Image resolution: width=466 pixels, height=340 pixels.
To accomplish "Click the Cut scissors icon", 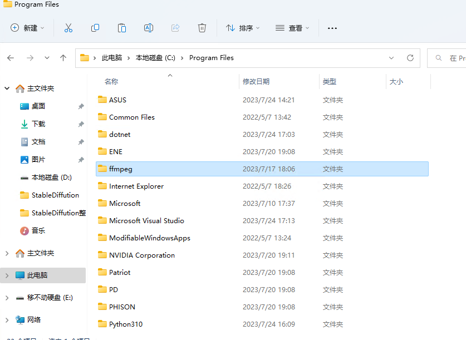I will (x=68, y=28).
